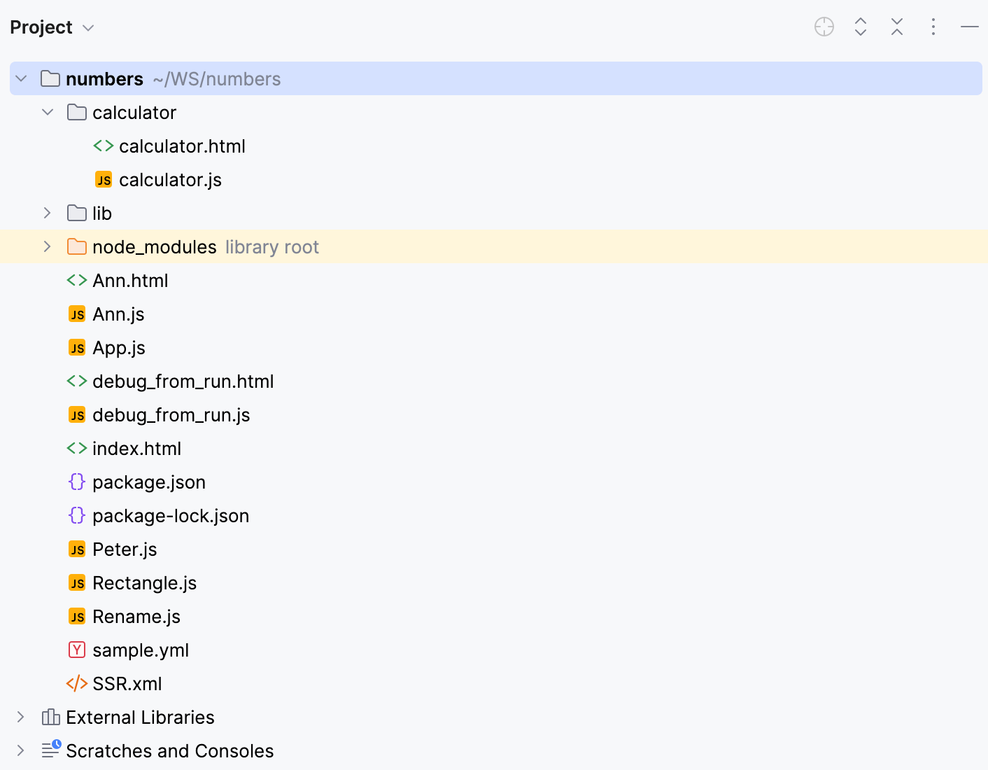The image size is (988, 770).
Task: Click the HTML icon next to index.html
Action: coord(77,448)
